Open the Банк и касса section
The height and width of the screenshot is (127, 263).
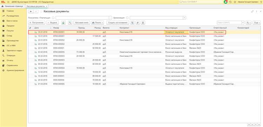pyautogui.click(x=12, y=21)
